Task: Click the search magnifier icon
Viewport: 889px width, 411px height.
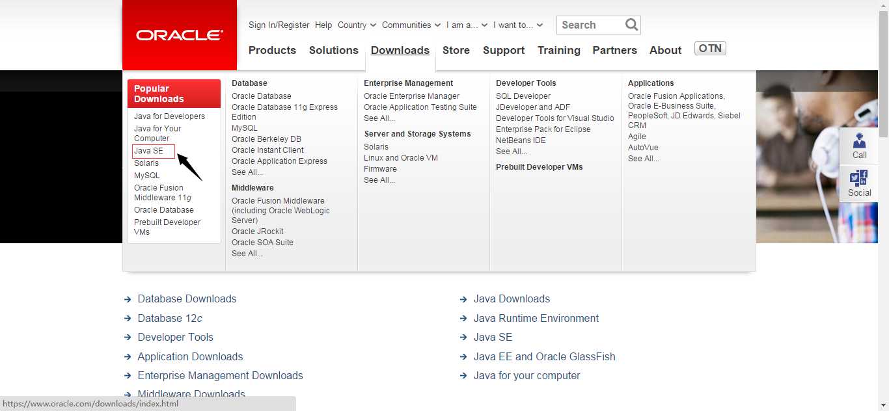Action: (631, 25)
